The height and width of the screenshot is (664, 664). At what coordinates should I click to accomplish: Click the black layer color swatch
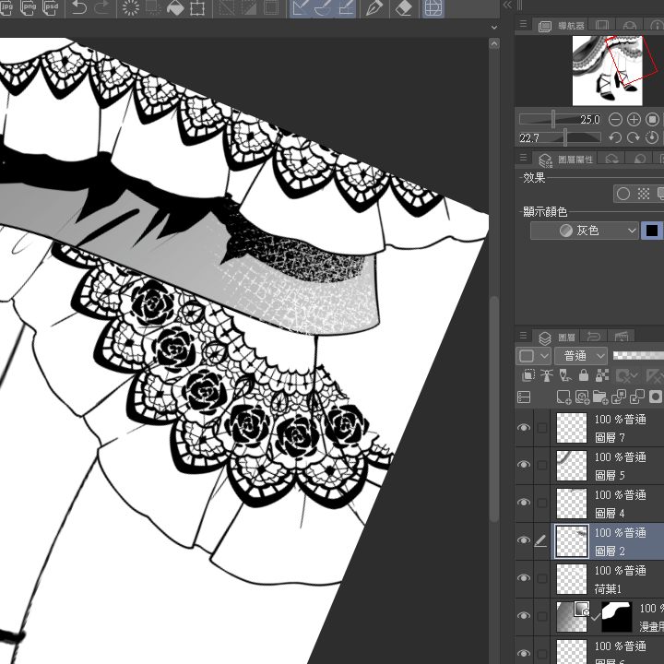tap(652, 231)
